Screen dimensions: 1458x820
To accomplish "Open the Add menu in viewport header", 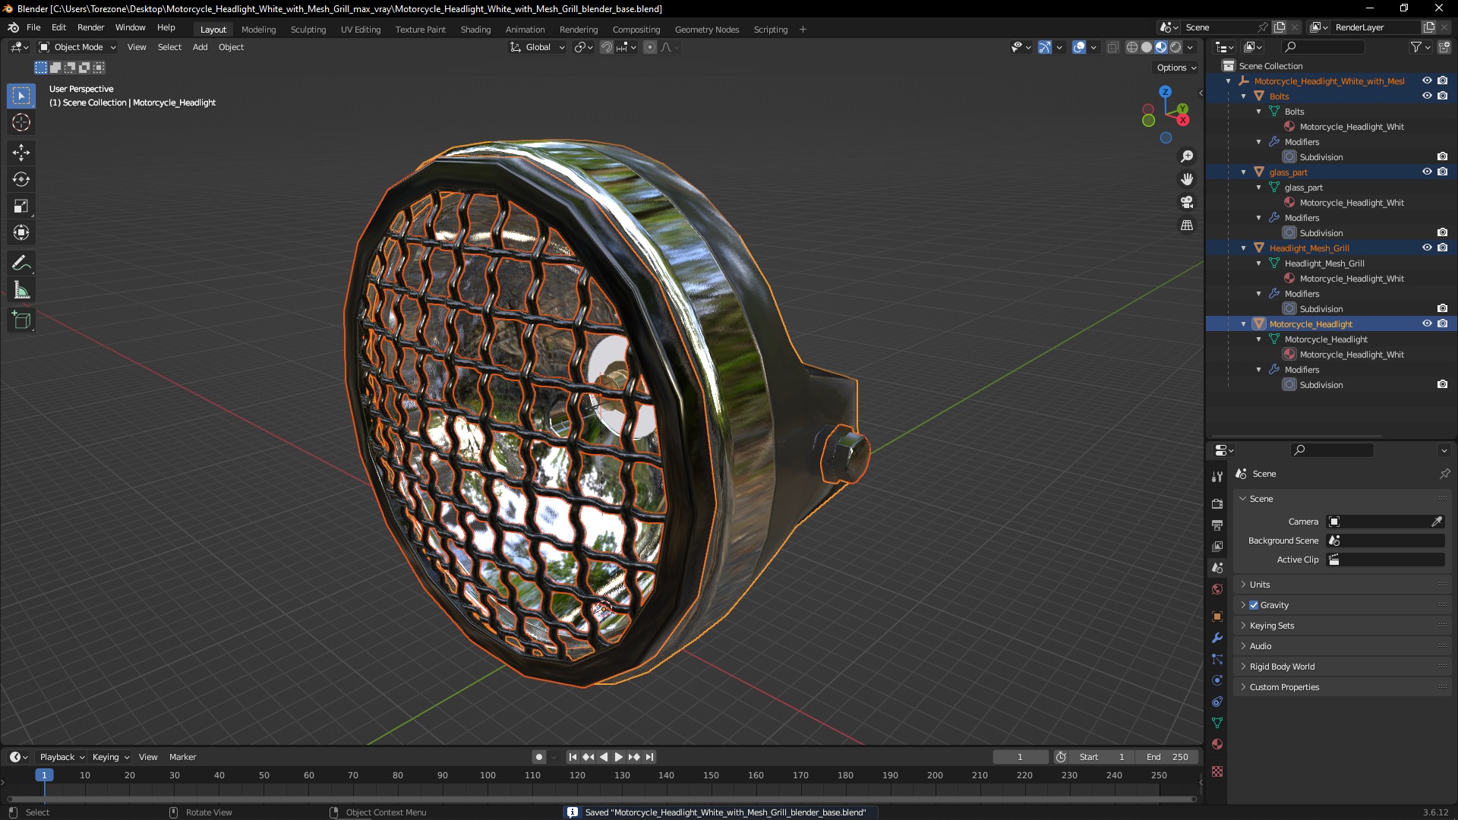I will click(200, 47).
